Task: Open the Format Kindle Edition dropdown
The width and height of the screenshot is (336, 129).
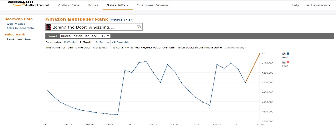Action: pos(85,36)
